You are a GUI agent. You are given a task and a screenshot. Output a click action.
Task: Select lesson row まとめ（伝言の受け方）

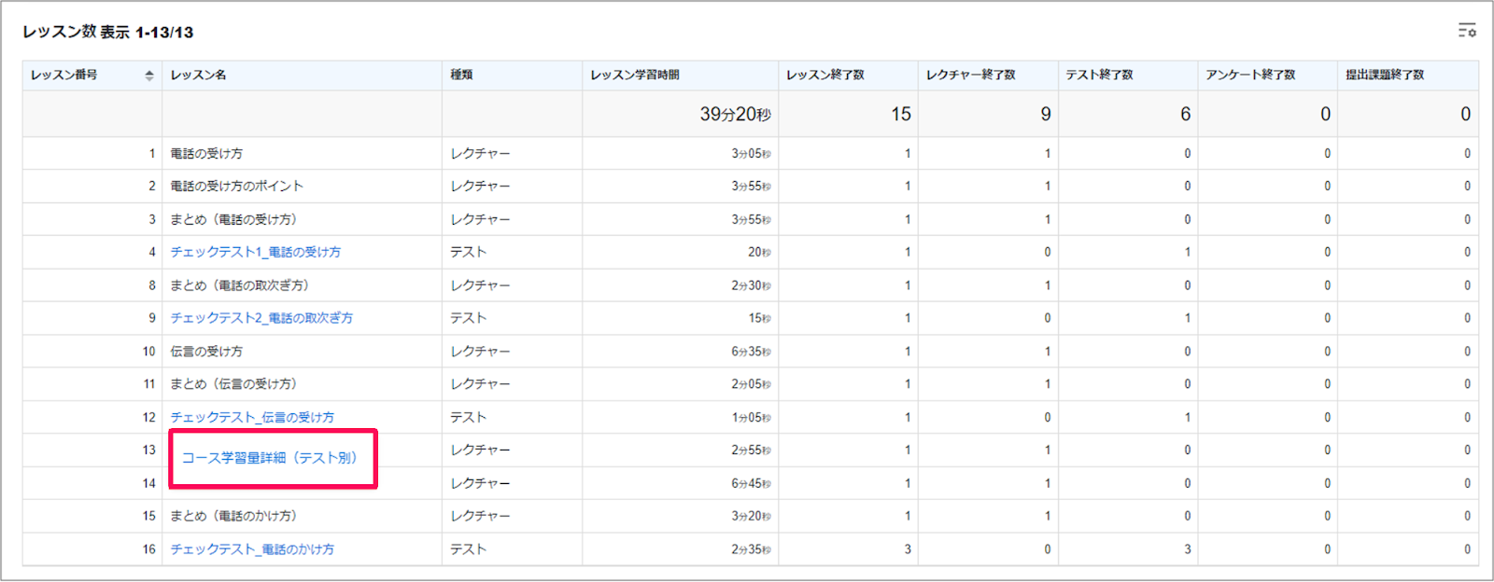751,384
